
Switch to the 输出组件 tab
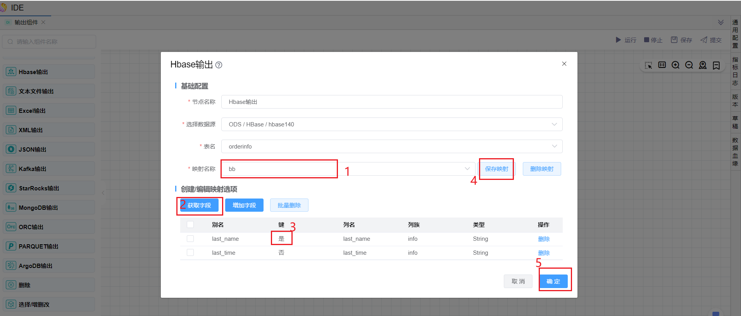pos(26,22)
